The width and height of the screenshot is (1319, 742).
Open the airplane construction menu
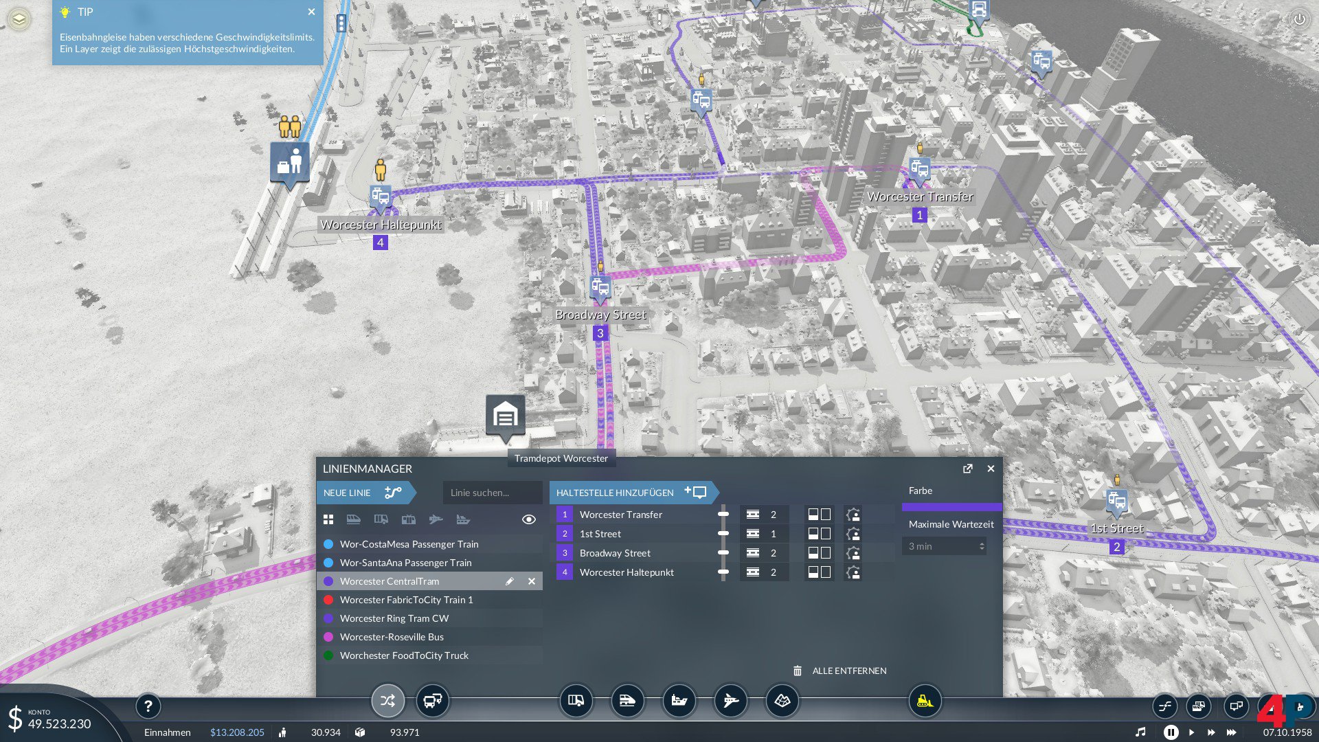730,701
